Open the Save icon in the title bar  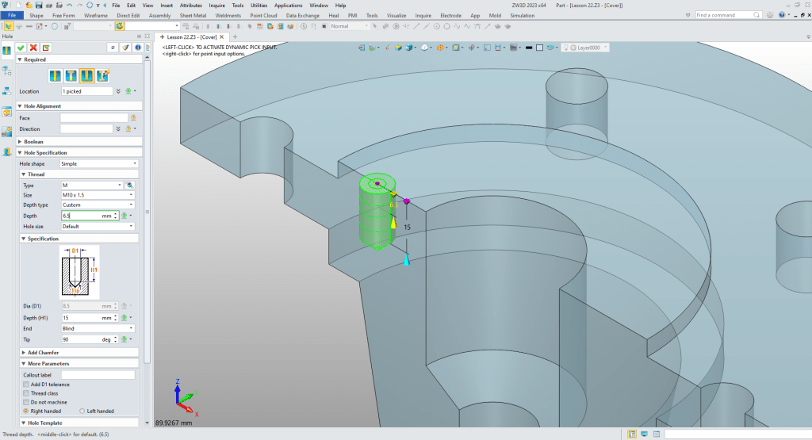(38, 5)
